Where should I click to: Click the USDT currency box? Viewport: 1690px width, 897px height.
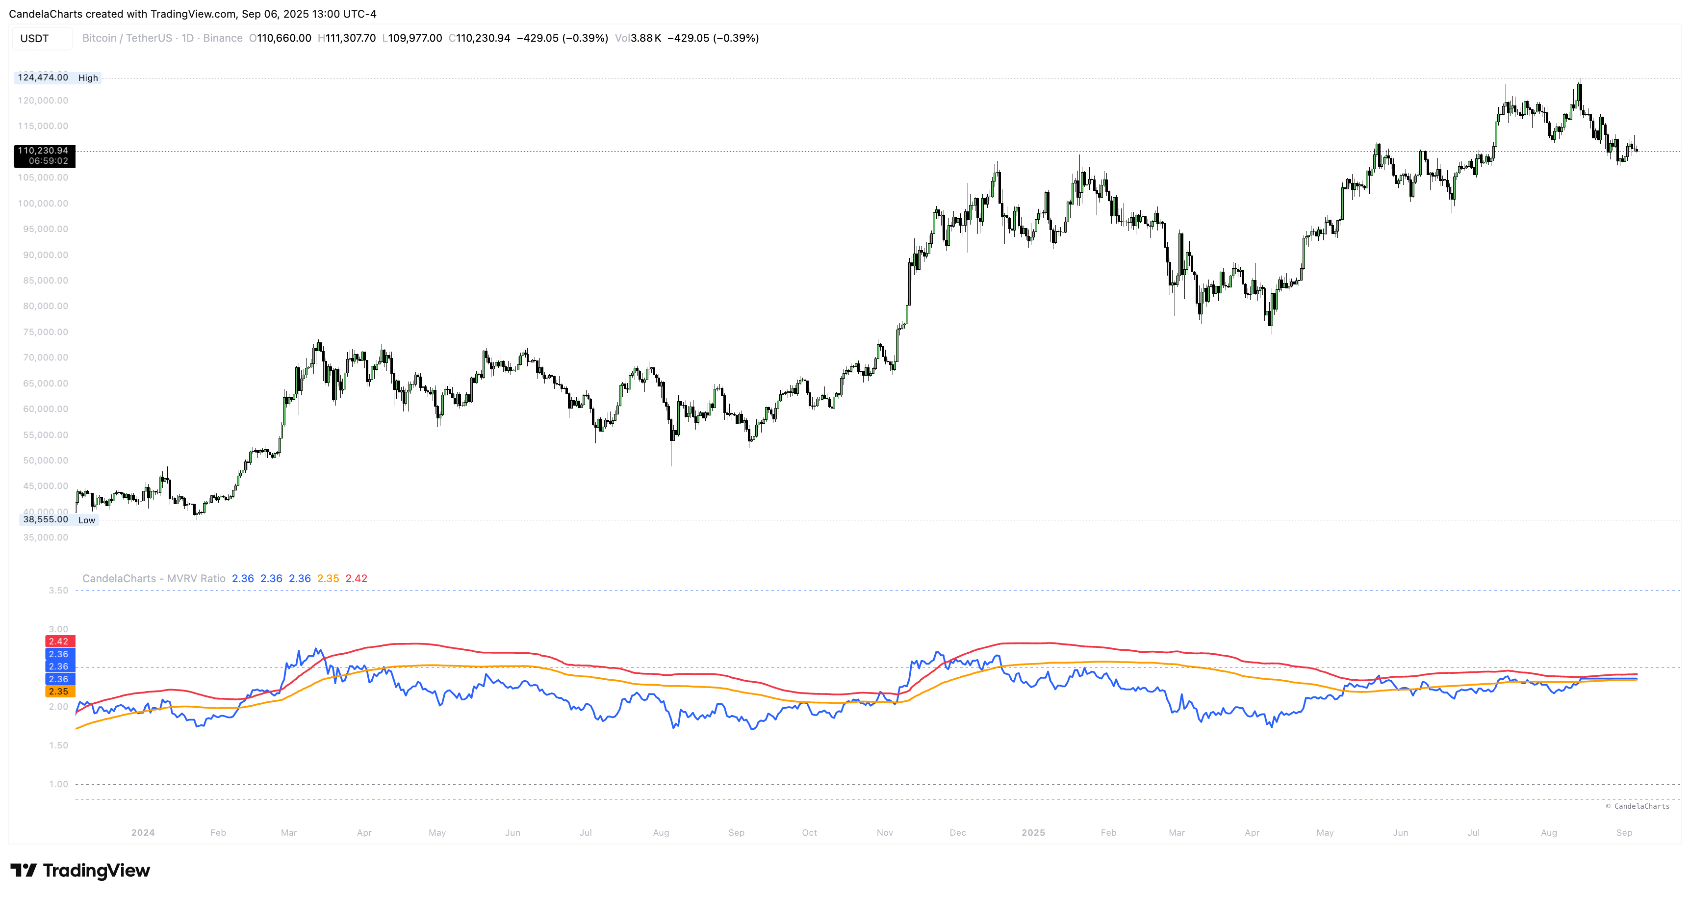[x=41, y=39]
